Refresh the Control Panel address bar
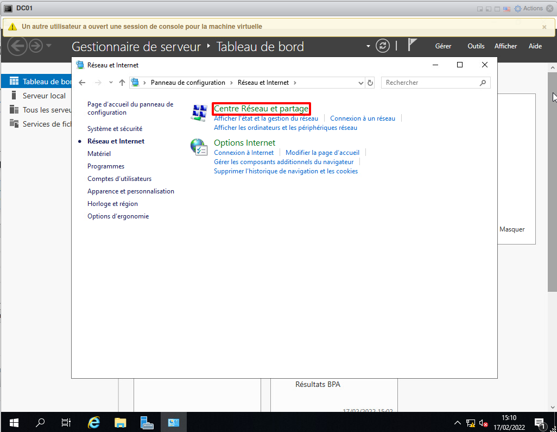Viewport: 557px width, 432px height. click(x=370, y=83)
